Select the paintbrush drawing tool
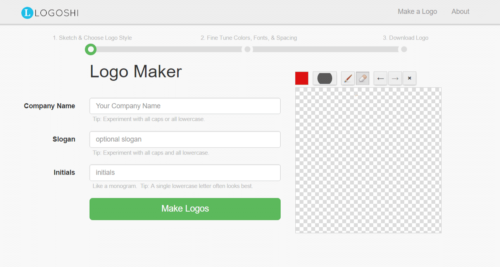Image resolution: width=500 pixels, height=267 pixels. click(x=348, y=78)
